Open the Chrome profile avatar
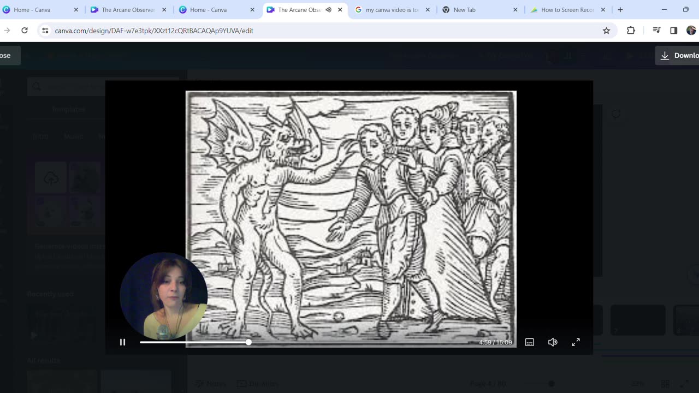Viewport: 699px width, 393px height. (691, 31)
